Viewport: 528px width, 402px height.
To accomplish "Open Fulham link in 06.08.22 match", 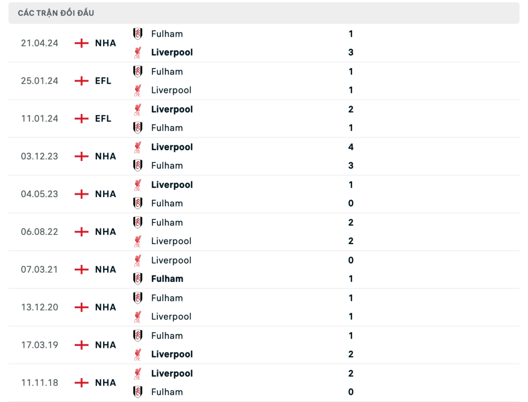I will click(167, 222).
